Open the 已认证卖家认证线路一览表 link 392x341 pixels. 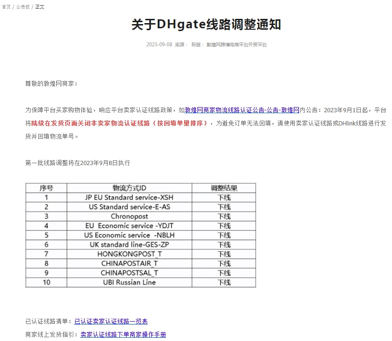pos(111,321)
